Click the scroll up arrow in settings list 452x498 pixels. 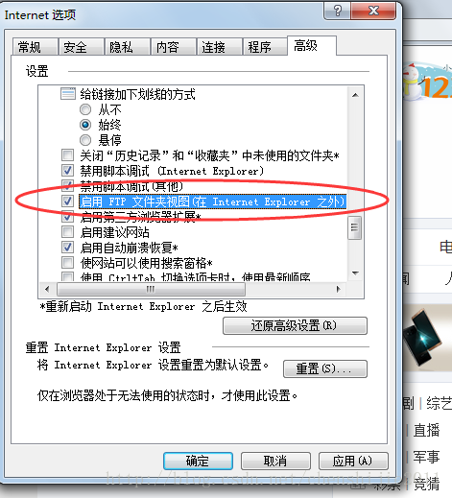(x=355, y=95)
